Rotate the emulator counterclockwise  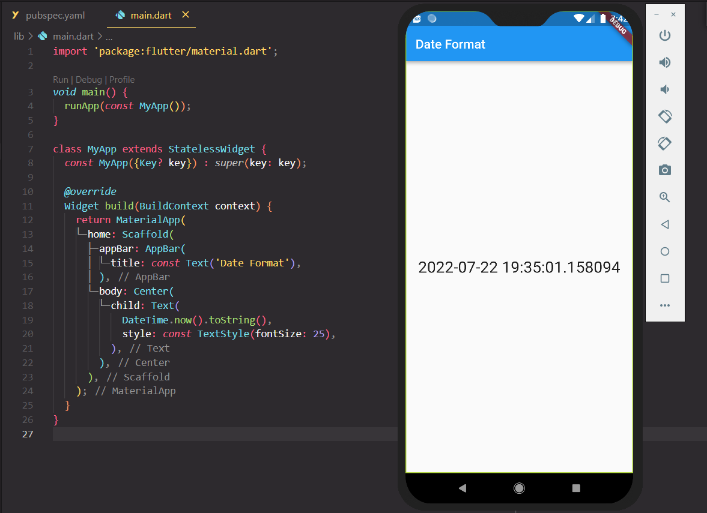pos(665,116)
